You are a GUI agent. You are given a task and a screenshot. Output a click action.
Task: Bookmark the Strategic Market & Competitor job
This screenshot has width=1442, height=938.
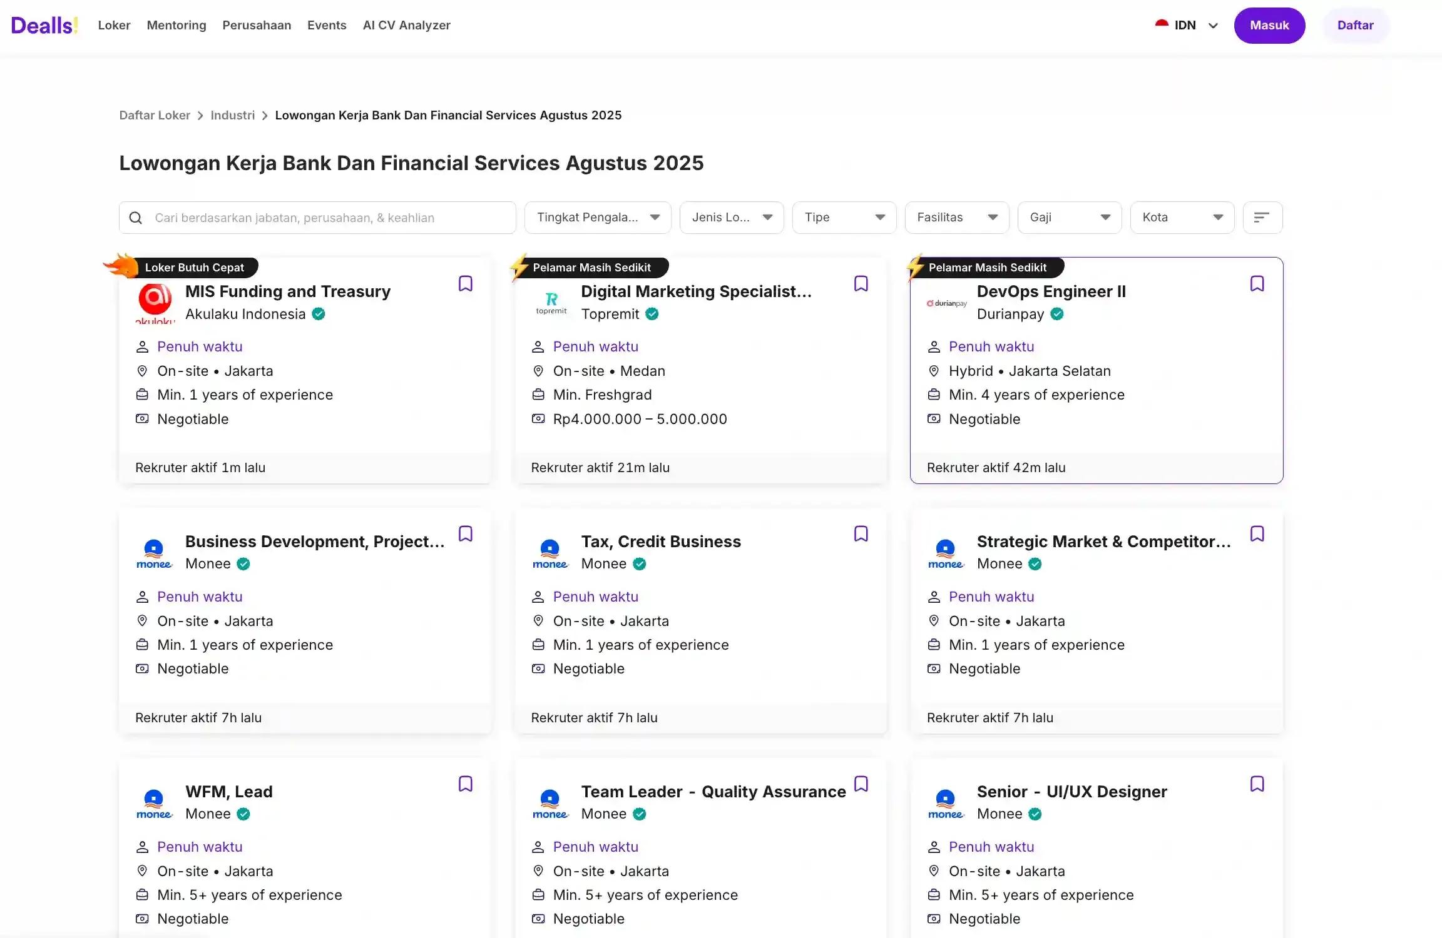[1257, 533]
